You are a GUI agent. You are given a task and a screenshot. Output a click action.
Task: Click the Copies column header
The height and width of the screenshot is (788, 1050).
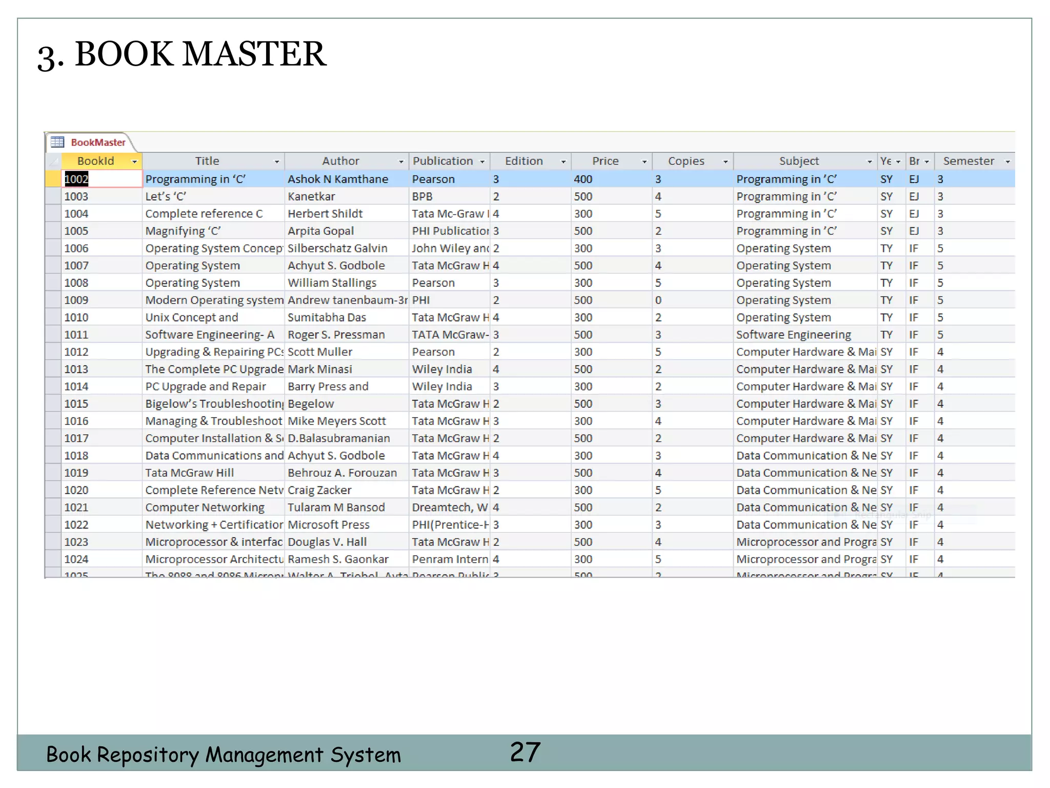pyautogui.click(x=693, y=161)
